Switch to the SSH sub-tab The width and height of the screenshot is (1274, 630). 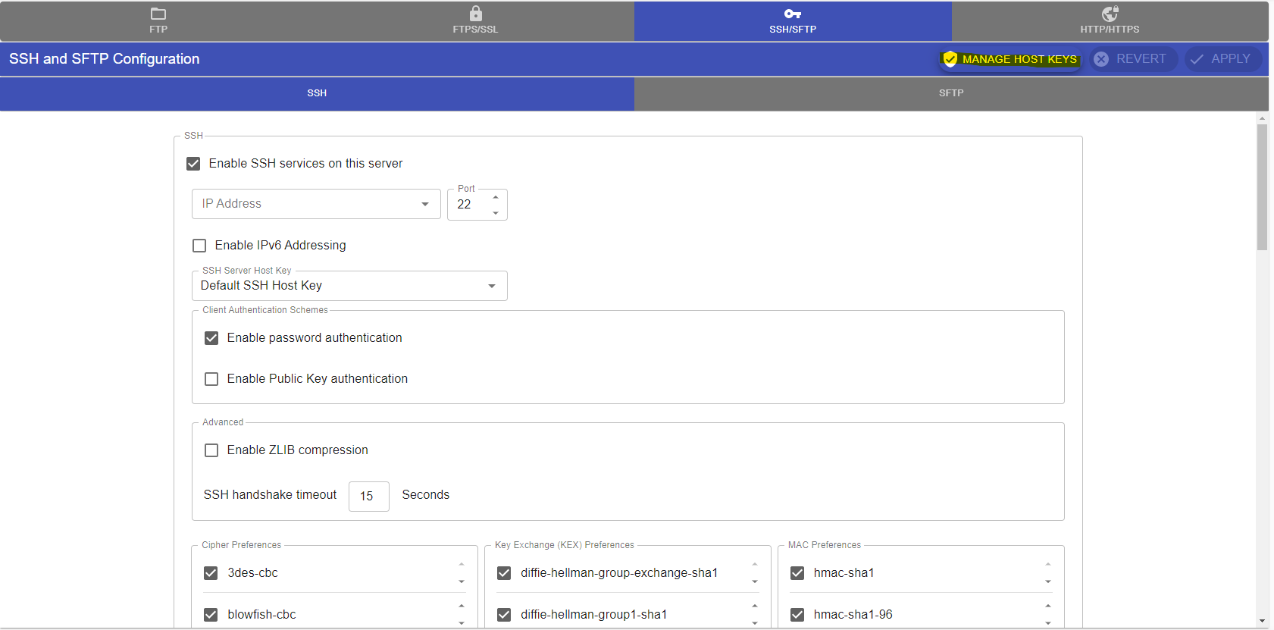click(x=317, y=93)
